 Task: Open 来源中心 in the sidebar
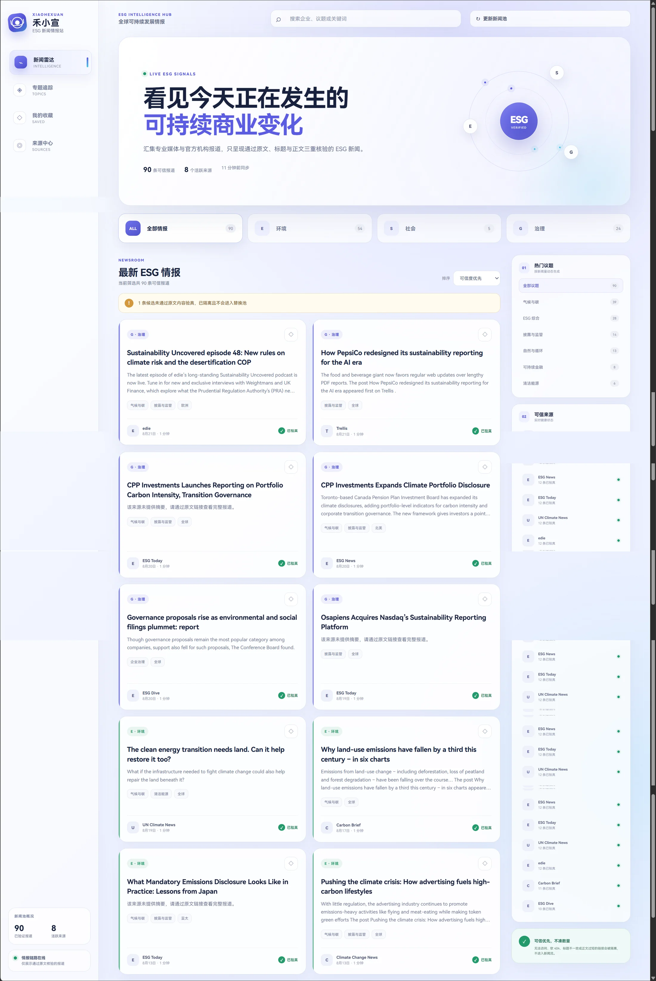pos(50,145)
